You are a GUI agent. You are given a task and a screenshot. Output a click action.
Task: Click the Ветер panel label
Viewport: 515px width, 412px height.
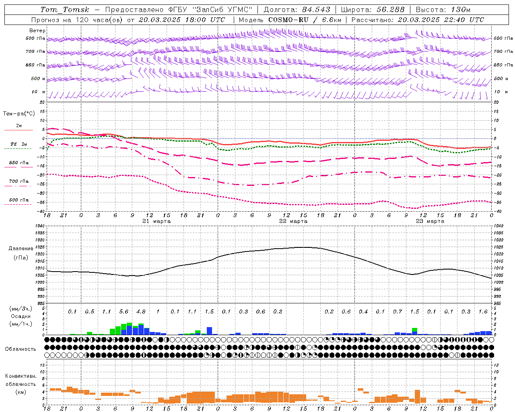37,31
